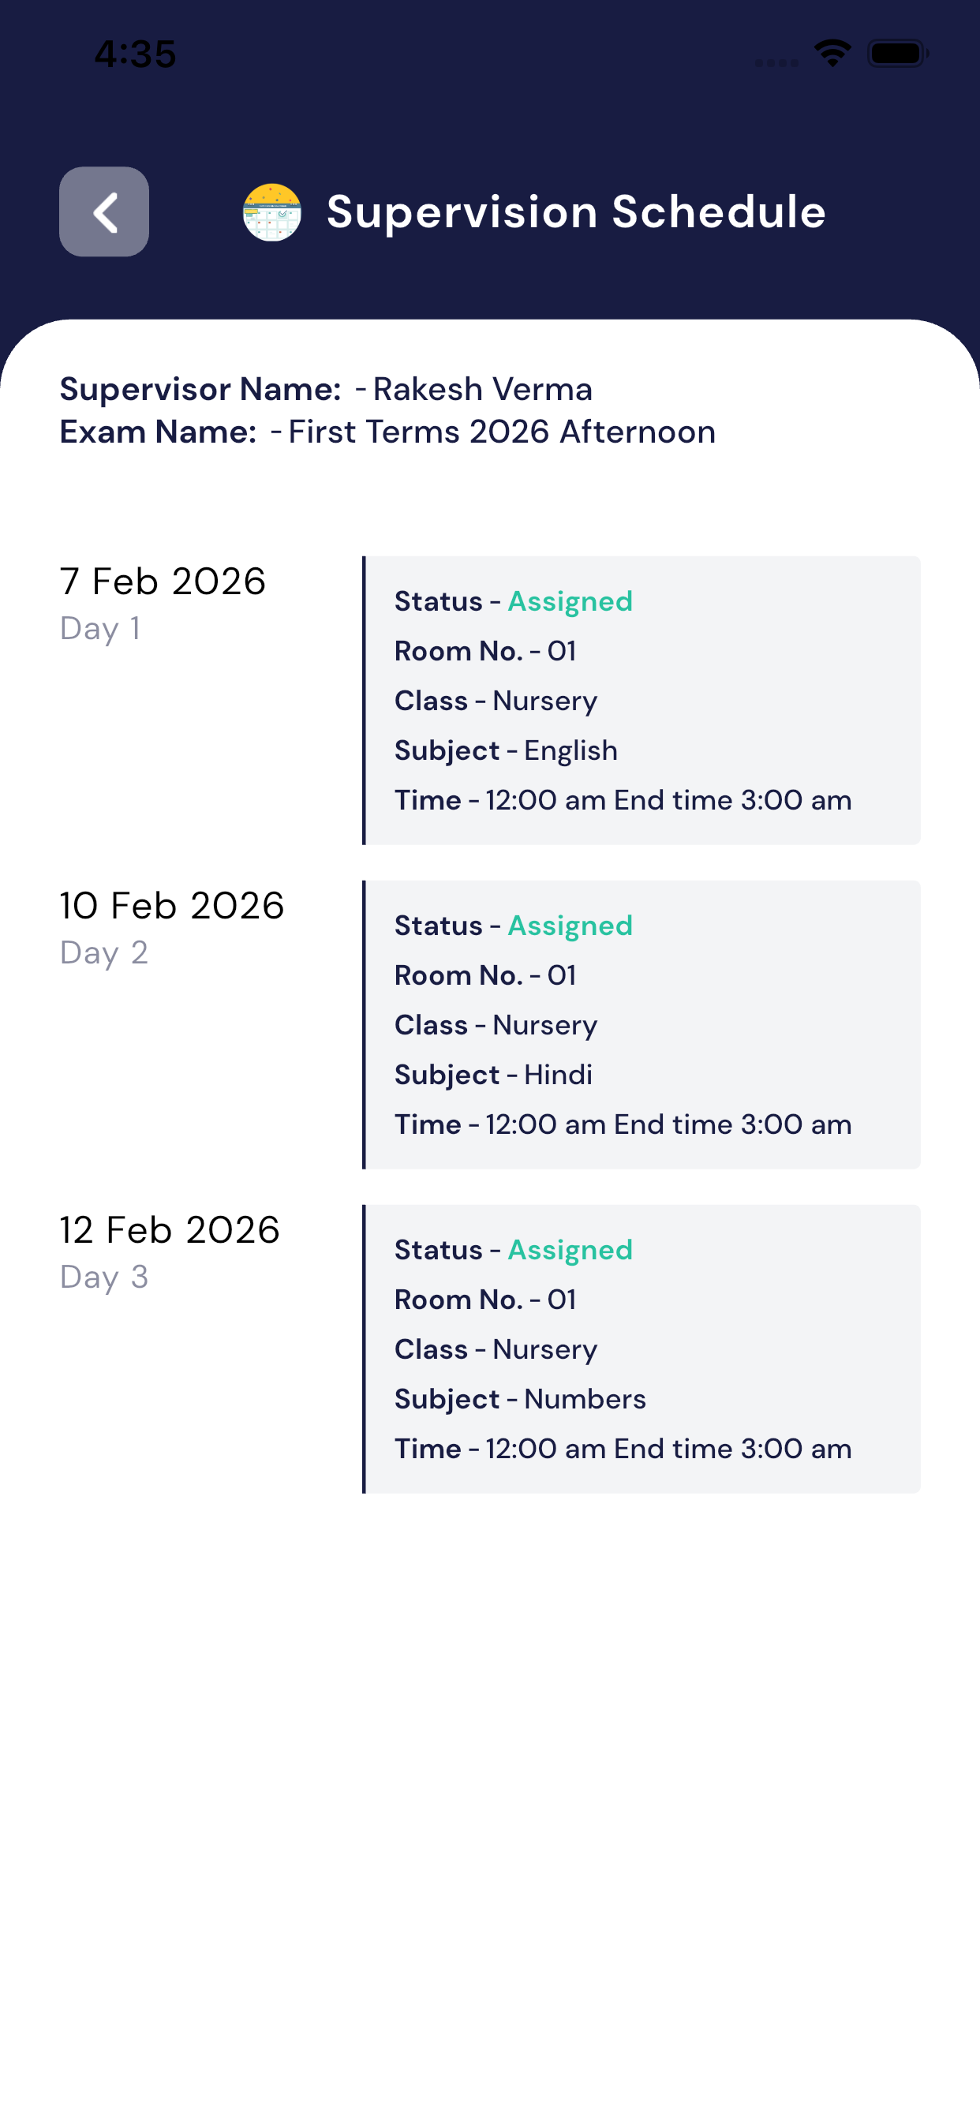Tap the Wi-Fi status icon

point(832,54)
